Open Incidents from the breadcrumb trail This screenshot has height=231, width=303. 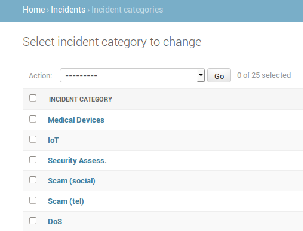point(68,10)
